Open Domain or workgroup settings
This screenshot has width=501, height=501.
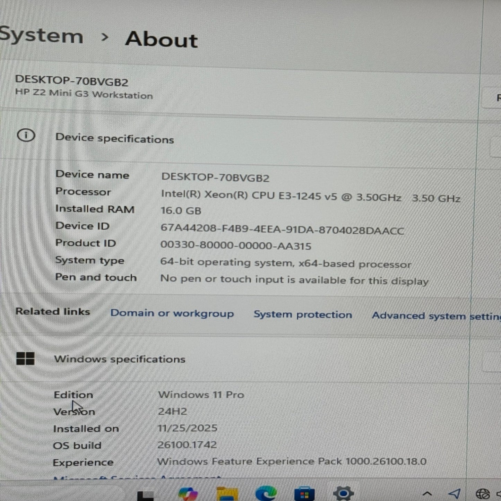click(x=172, y=313)
